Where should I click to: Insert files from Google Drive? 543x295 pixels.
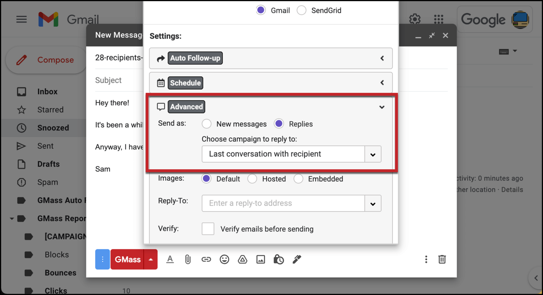tap(243, 259)
